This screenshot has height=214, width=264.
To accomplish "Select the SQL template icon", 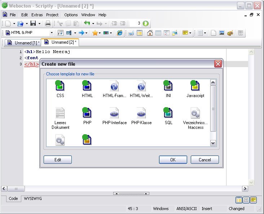I will [x=168, y=112].
